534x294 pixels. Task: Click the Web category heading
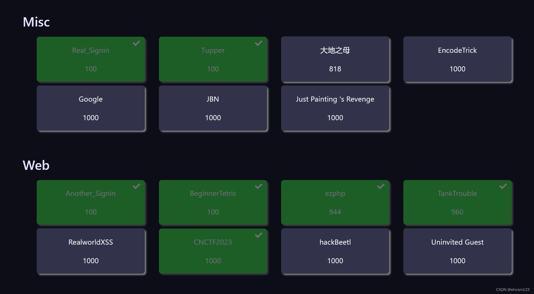pos(36,165)
